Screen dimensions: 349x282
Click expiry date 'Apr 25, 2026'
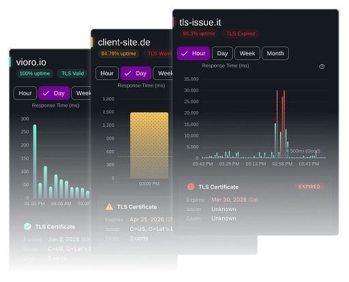tap(147, 219)
